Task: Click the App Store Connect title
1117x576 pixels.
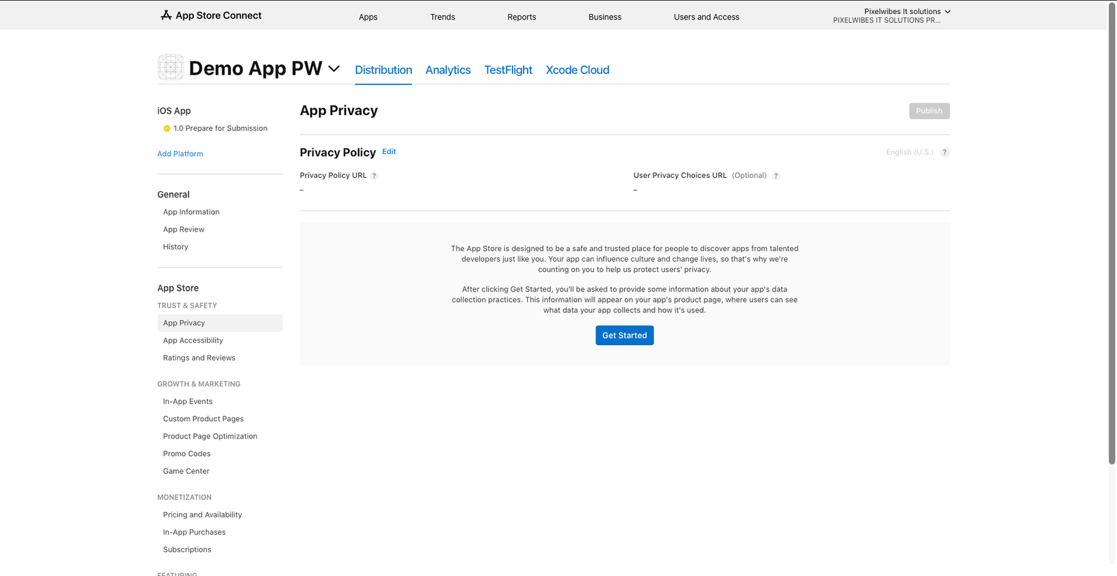Action: (219, 15)
